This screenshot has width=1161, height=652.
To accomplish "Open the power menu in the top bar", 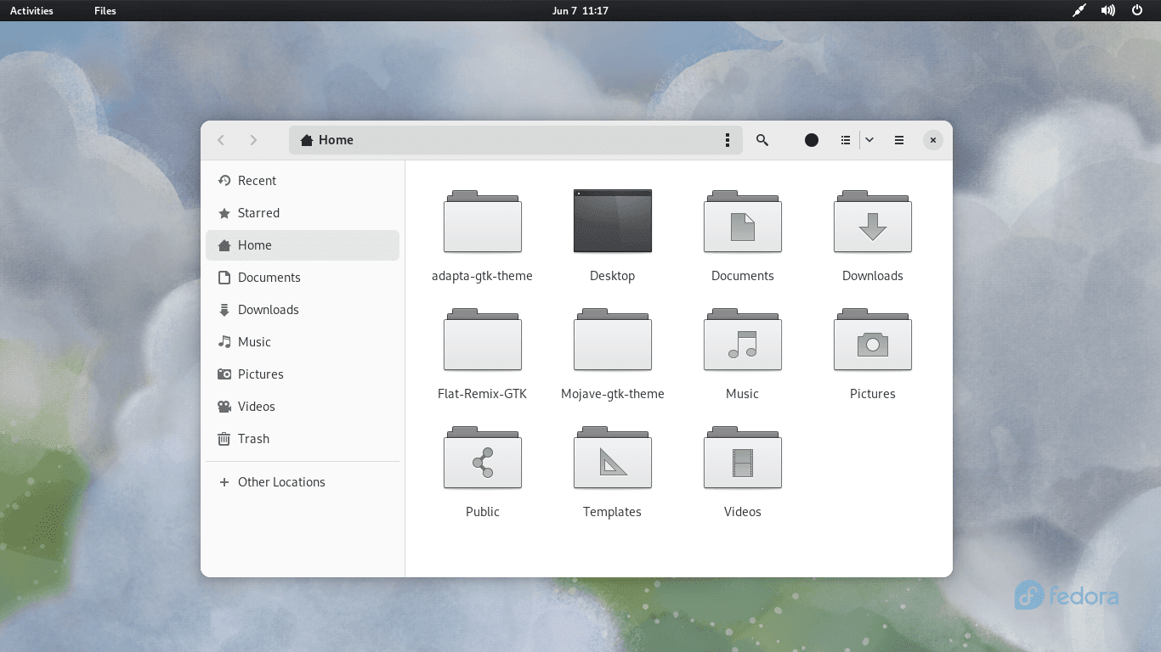I will 1136,11.
